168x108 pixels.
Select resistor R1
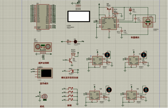[144, 62]
